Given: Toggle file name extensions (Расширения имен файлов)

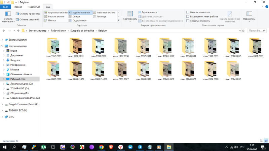Looking at the screenshot, I should tap(188, 16).
